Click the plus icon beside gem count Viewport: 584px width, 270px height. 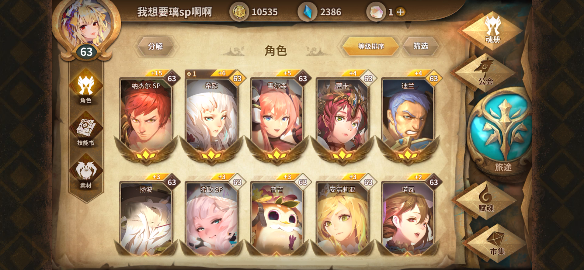point(401,12)
